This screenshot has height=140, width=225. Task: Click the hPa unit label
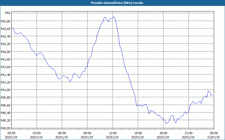[x=8, y=13]
